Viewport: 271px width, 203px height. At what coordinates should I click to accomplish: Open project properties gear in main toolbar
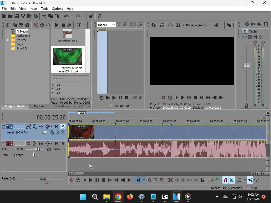[36, 16]
